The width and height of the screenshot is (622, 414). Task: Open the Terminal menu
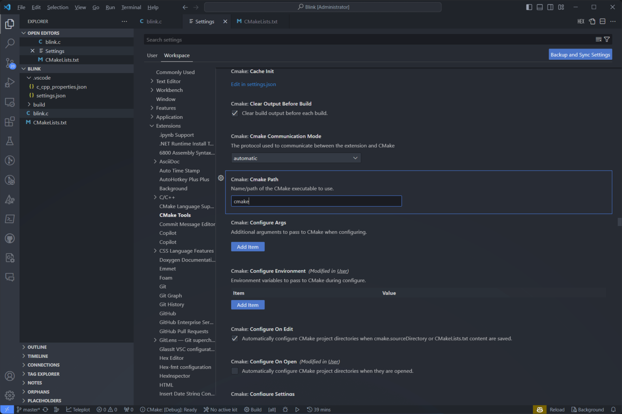point(131,7)
